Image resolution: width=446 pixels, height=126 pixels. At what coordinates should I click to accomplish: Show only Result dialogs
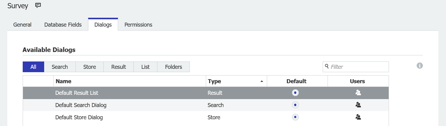[119, 67]
